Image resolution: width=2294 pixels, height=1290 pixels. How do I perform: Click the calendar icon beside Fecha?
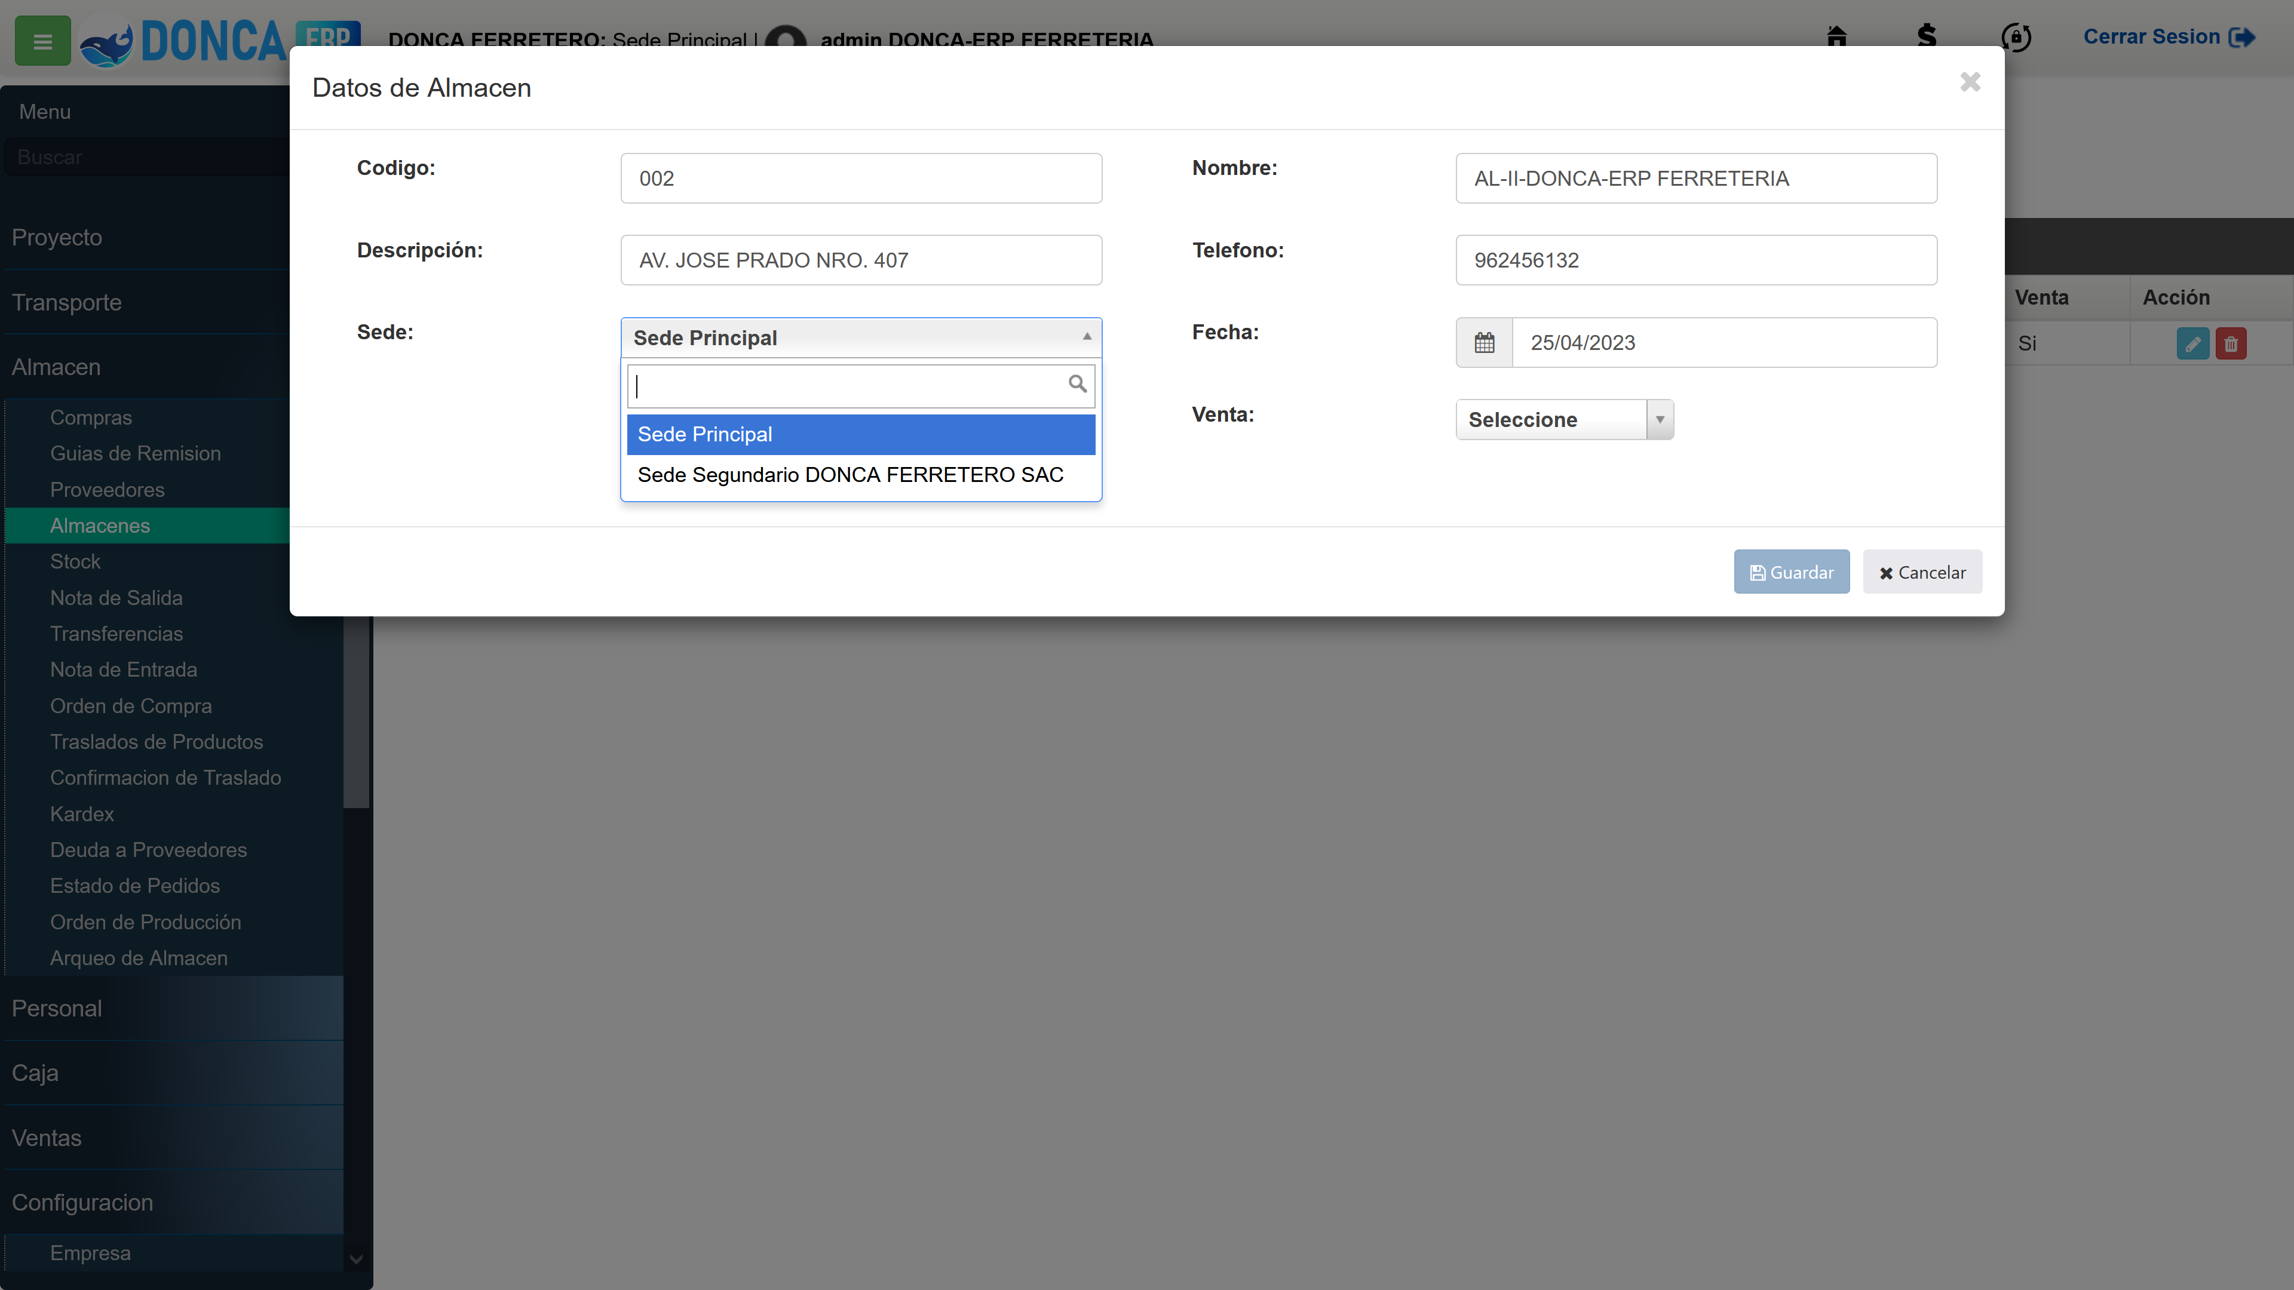click(1485, 342)
